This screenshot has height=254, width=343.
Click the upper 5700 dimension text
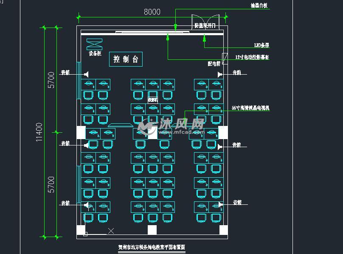(51, 80)
